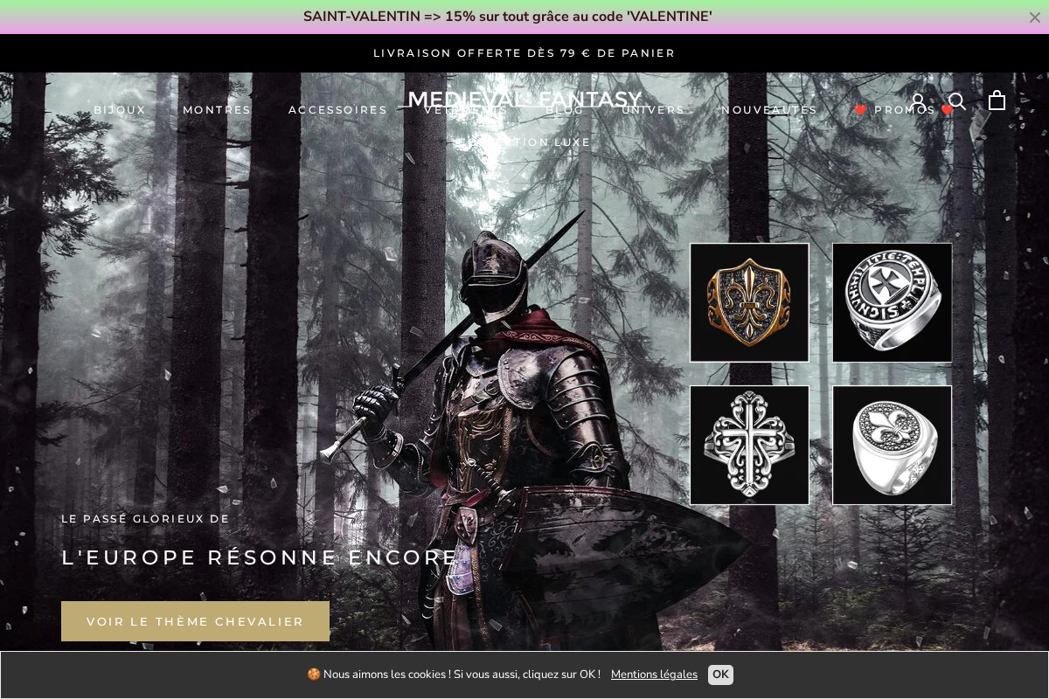Open the search magnifier icon

957,100
